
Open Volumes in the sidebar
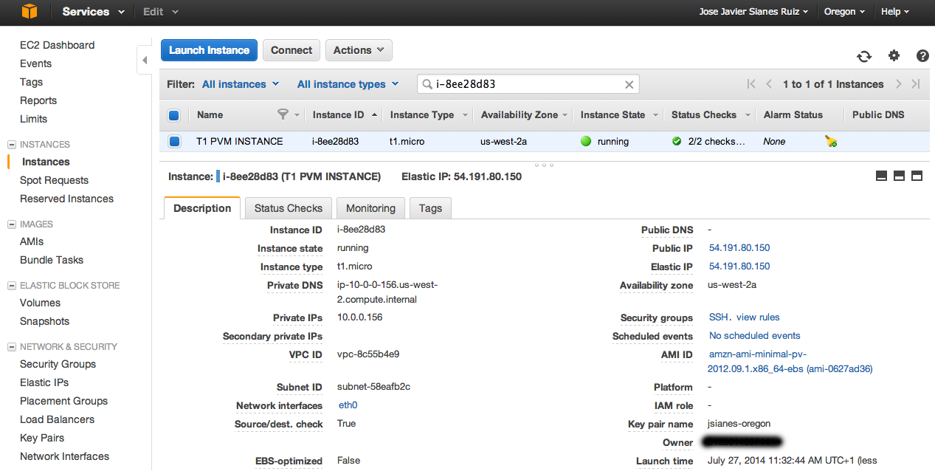click(x=40, y=303)
